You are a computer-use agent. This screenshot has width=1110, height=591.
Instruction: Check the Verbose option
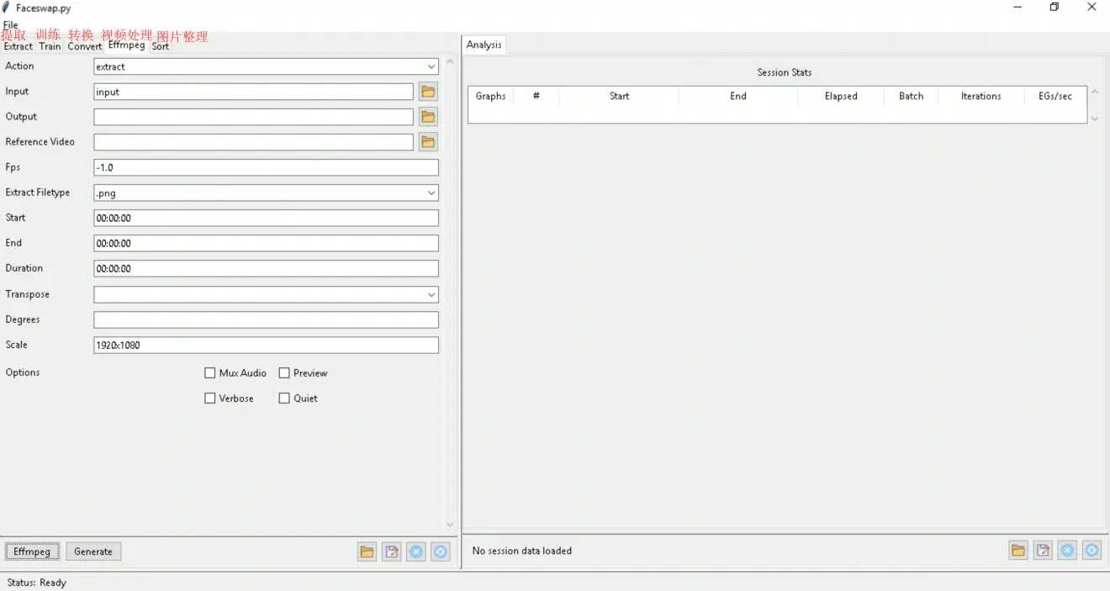(210, 398)
